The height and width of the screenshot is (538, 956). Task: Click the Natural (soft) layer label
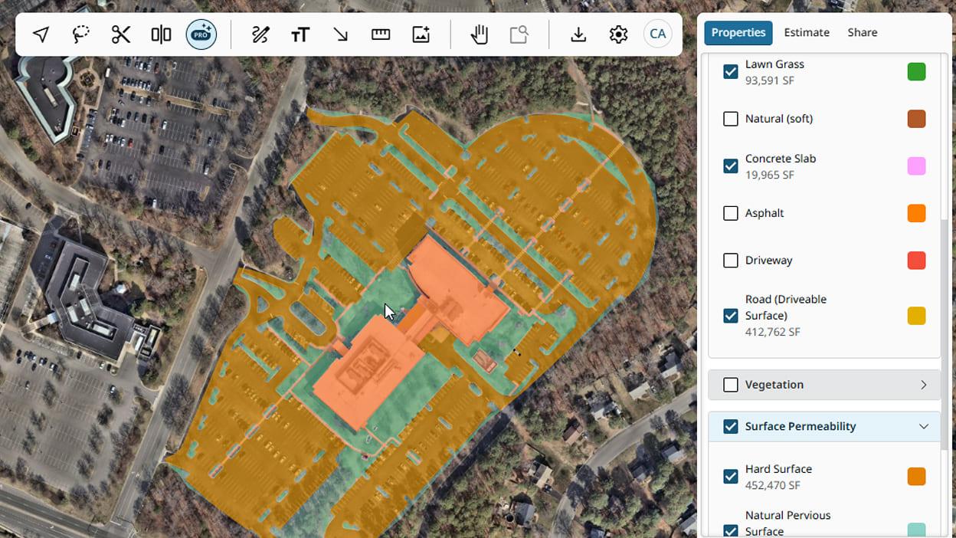pyautogui.click(x=779, y=119)
